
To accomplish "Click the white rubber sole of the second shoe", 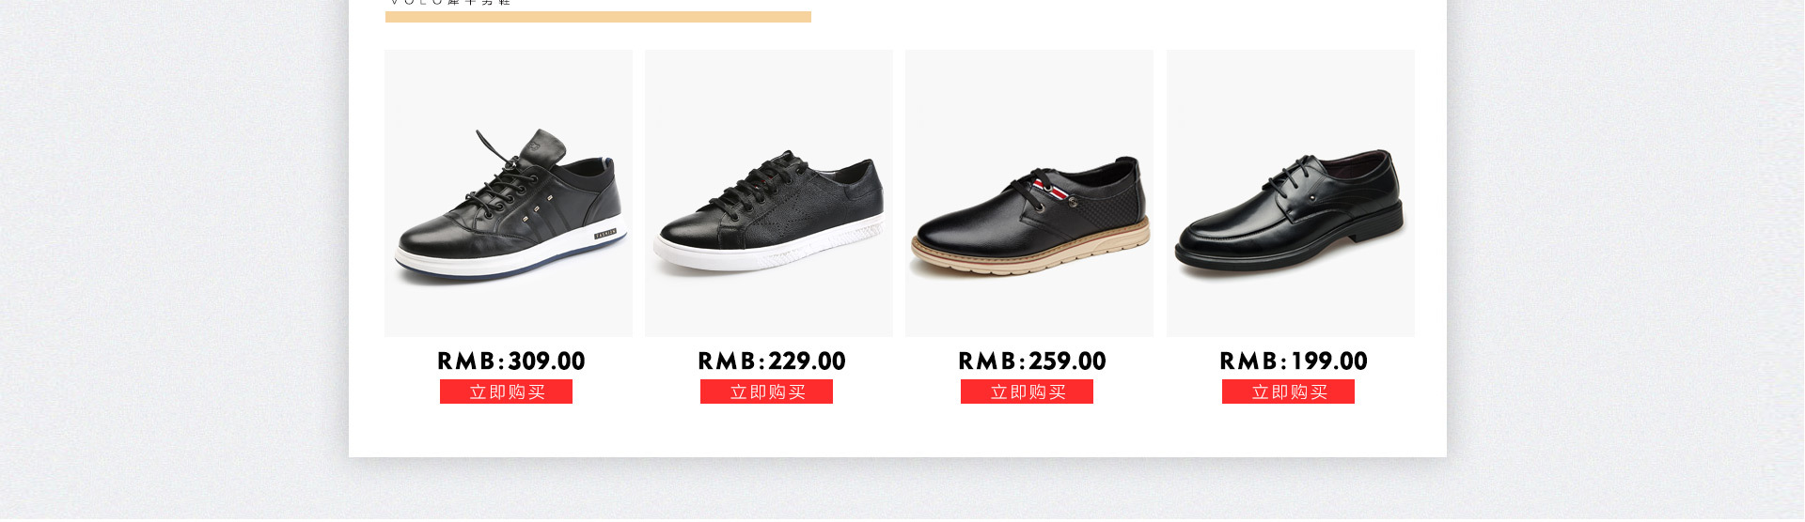I will click(x=771, y=250).
